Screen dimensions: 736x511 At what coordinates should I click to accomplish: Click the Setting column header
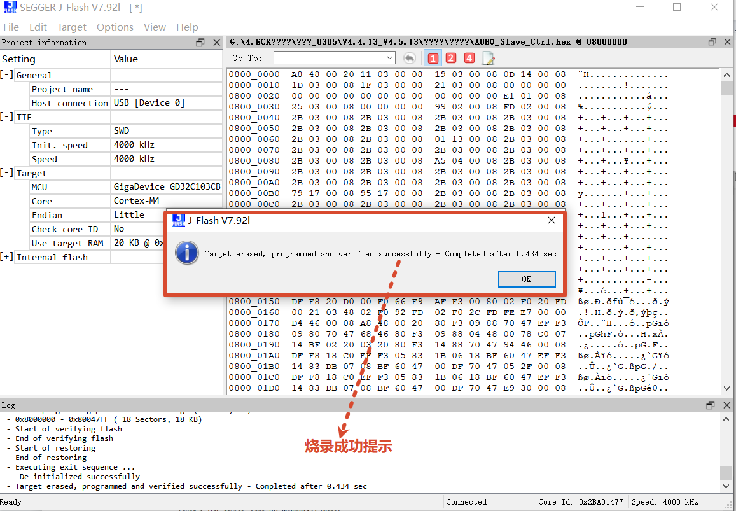click(x=55, y=59)
